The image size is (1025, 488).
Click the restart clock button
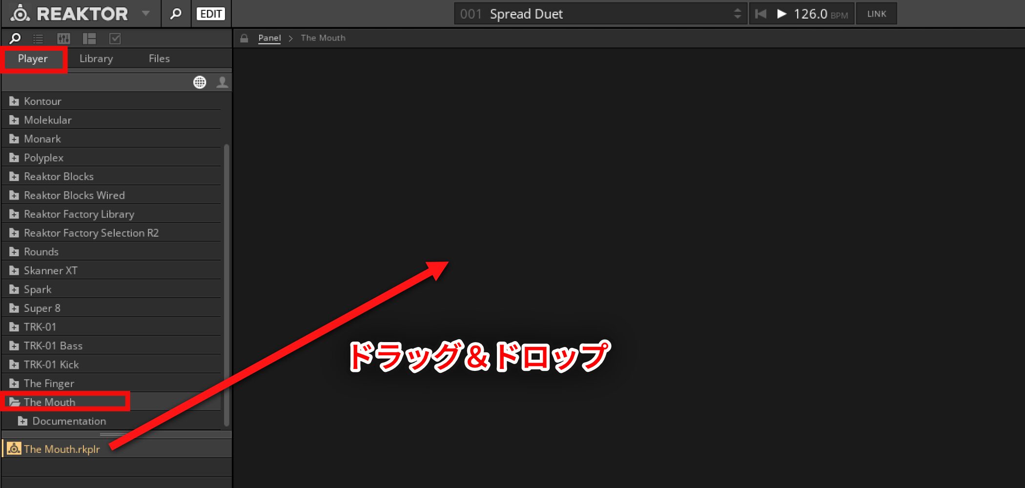pos(760,14)
